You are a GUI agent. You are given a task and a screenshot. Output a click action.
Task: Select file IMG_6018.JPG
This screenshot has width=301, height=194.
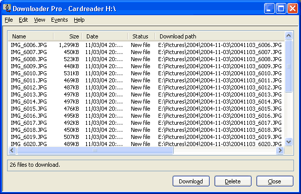pyautogui.click(x=29, y=130)
